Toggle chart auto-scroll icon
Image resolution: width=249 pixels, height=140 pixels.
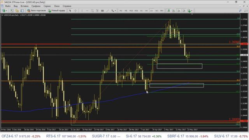(179, 10)
